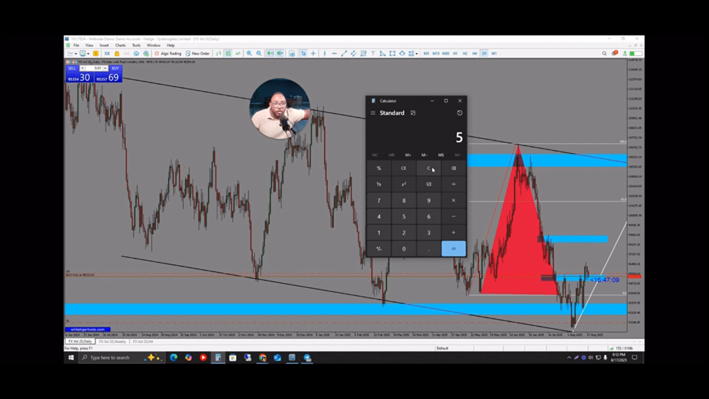Switch to the FX Vol 20,Weekly tab
The width and height of the screenshot is (709, 399).
point(112,342)
